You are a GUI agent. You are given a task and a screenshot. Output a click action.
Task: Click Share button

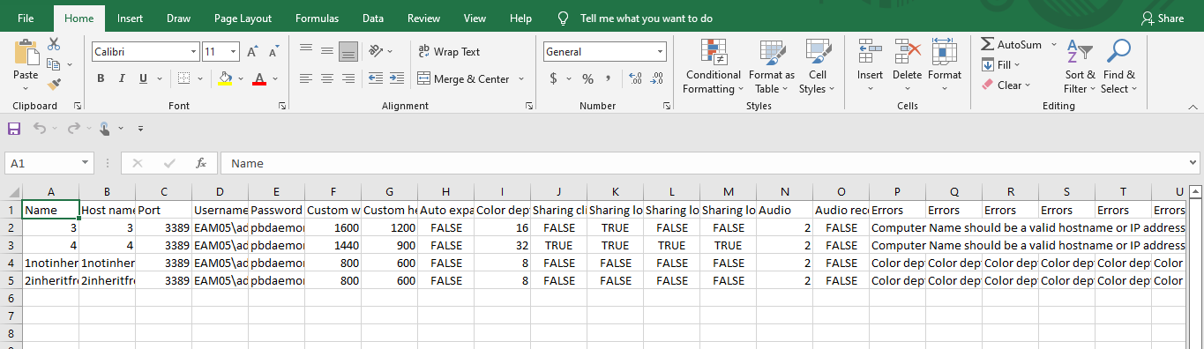tap(1163, 18)
